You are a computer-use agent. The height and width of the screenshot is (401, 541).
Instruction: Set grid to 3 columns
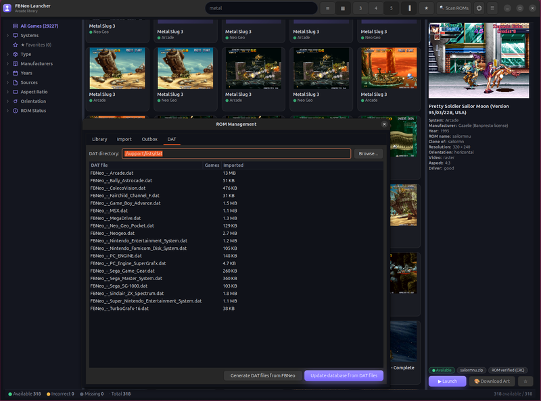[x=360, y=8]
